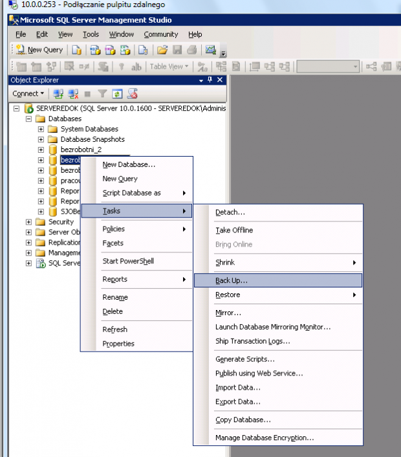Open the Connect dropdown
Image resolution: width=401 pixels, height=457 pixels.
[x=28, y=94]
